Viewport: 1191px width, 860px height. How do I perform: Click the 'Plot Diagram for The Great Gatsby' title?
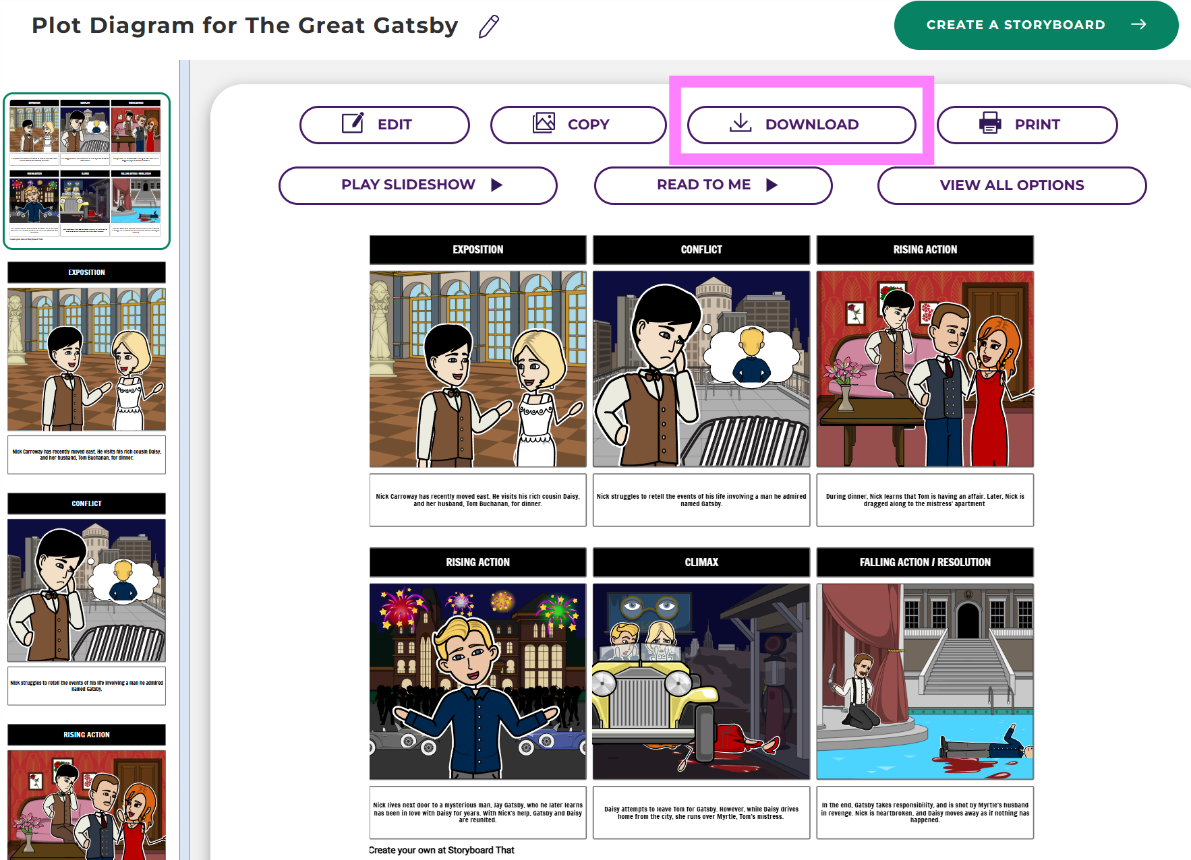click(245, 26)
